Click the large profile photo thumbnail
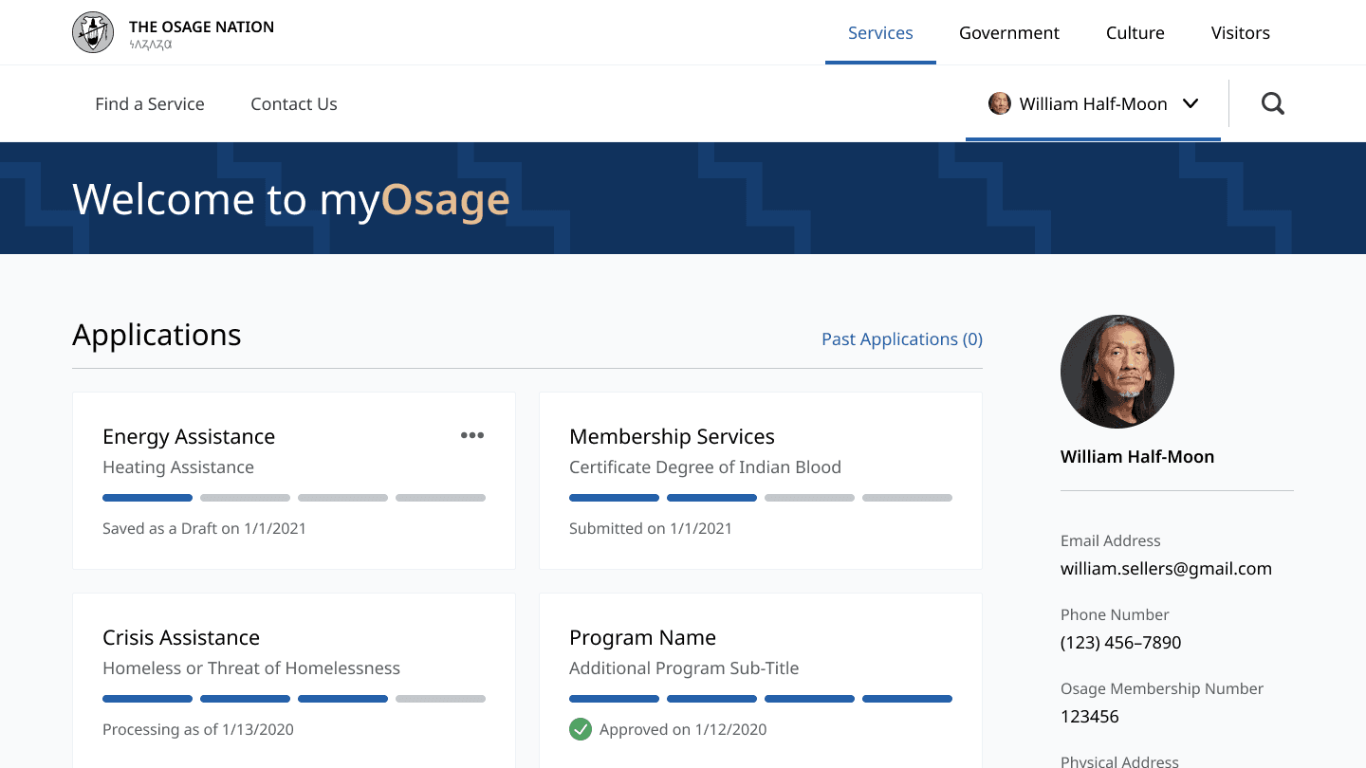This screenshot has height=768, width=1366. tap(1117, 372)
